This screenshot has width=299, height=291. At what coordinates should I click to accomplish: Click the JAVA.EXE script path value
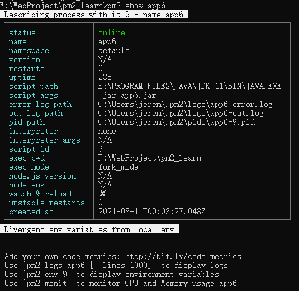coord(189,86)
